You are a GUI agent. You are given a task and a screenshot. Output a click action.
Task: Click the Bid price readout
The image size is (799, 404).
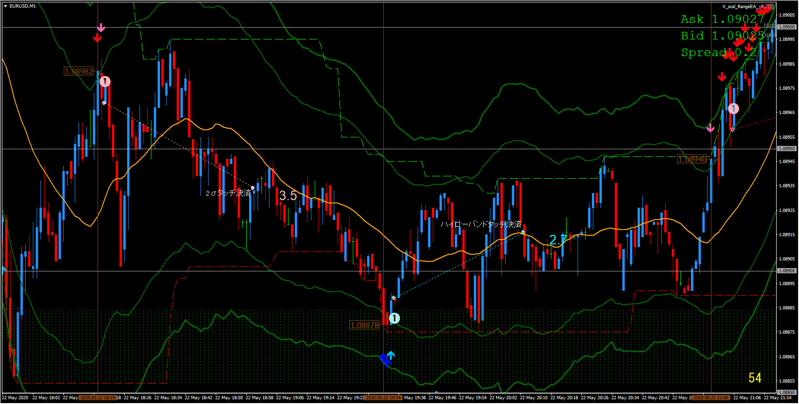coord(722,36)
